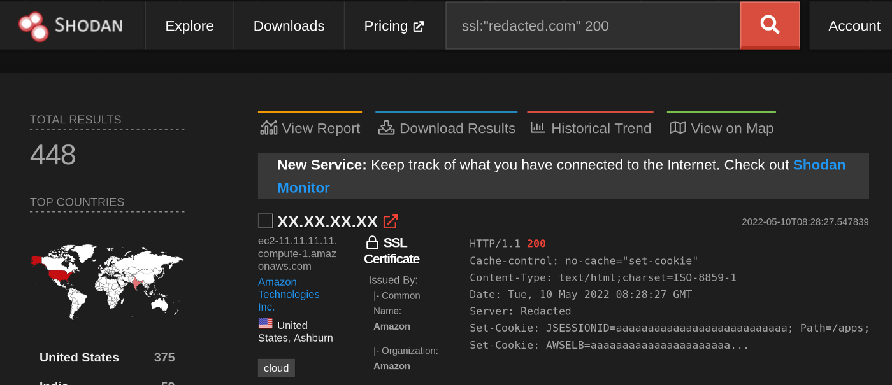Click the Issued By label

click(x=393, y=280)
